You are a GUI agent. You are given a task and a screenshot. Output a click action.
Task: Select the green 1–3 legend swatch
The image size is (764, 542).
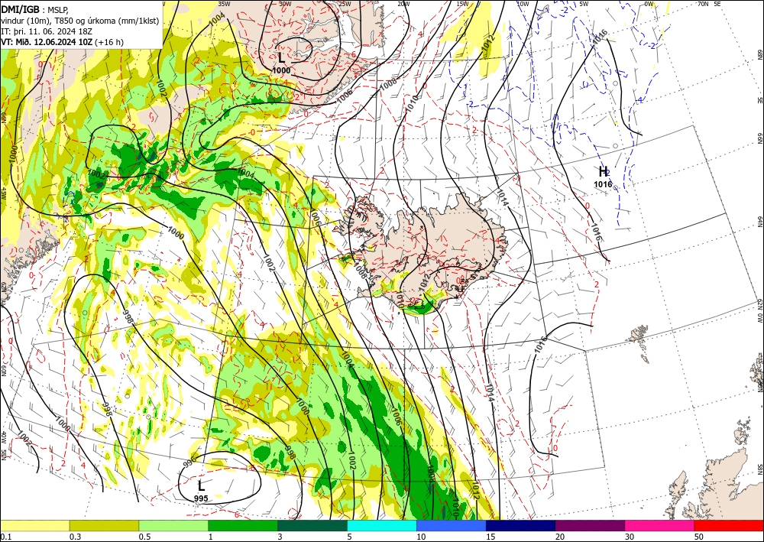point(243,525)
